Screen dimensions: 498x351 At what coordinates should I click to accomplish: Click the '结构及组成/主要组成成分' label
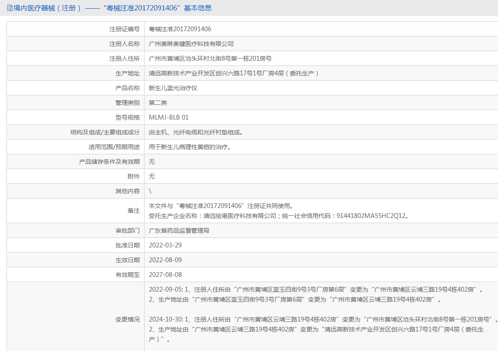(x=105, y=132)
